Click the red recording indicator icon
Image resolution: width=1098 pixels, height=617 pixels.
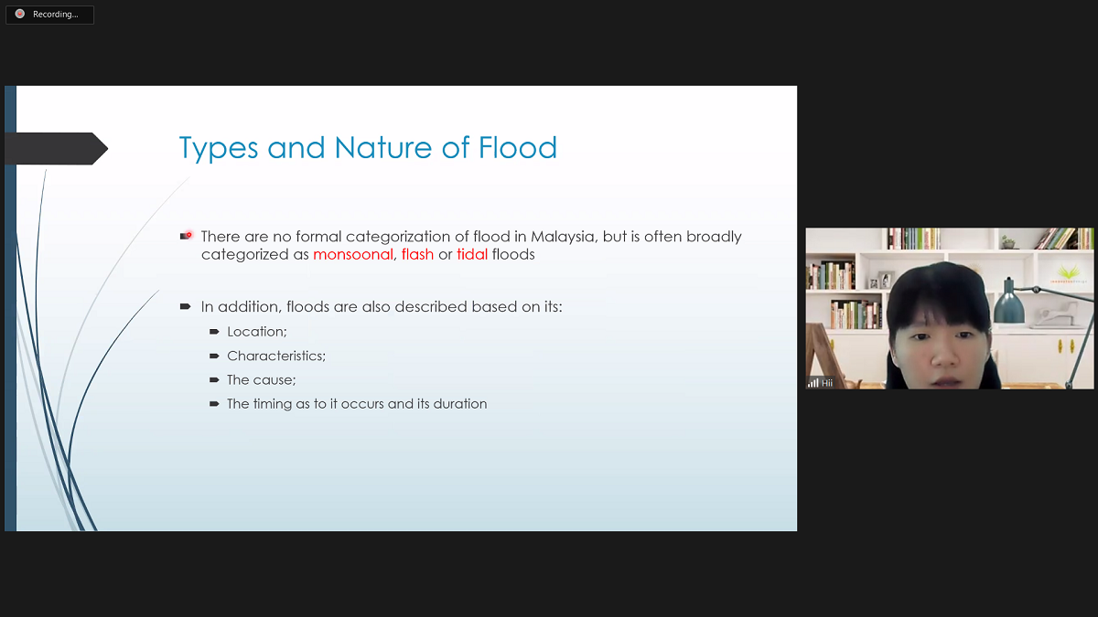(x=20, y=14)
